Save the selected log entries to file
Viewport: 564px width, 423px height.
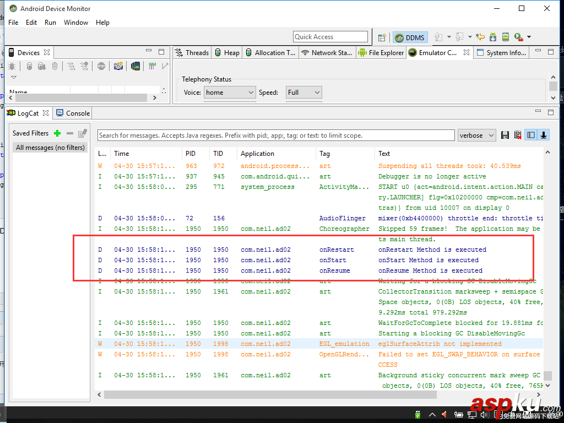505,135
